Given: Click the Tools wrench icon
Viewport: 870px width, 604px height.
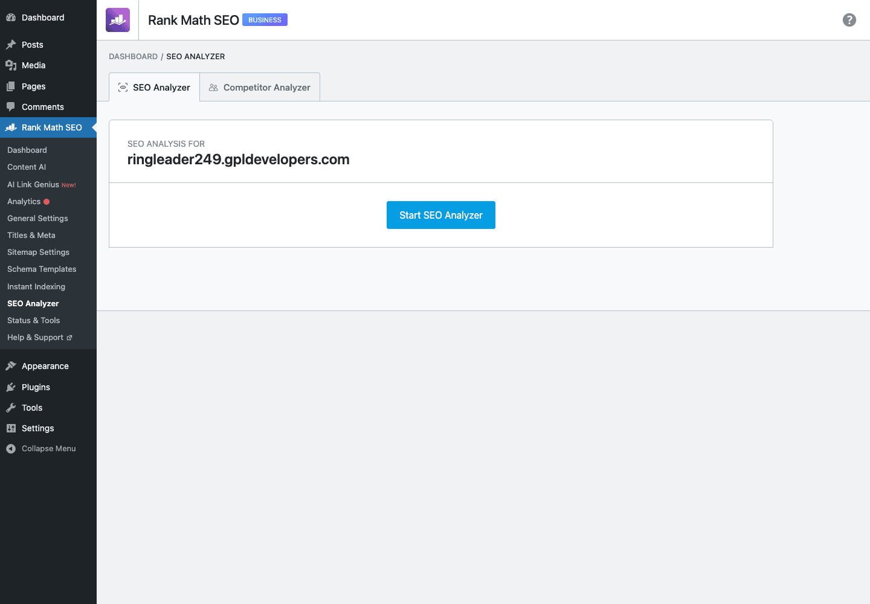Looking at the screenshot, I should pos(11,408).
